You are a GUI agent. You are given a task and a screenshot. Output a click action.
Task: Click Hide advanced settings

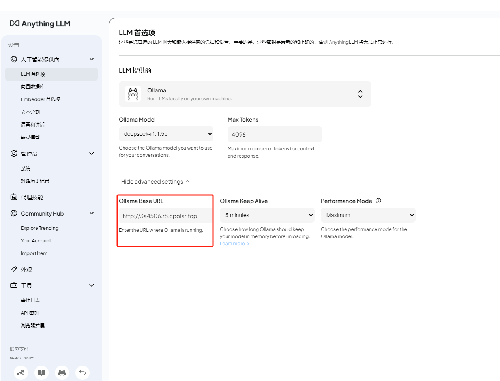click(155, 182)
